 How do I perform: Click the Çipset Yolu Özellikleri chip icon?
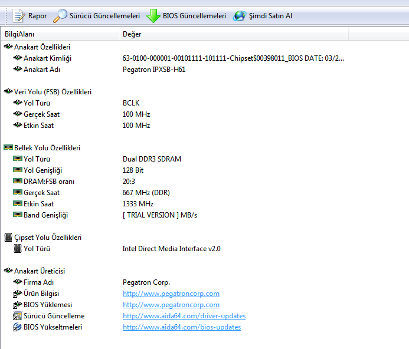[x=8, y=237]
